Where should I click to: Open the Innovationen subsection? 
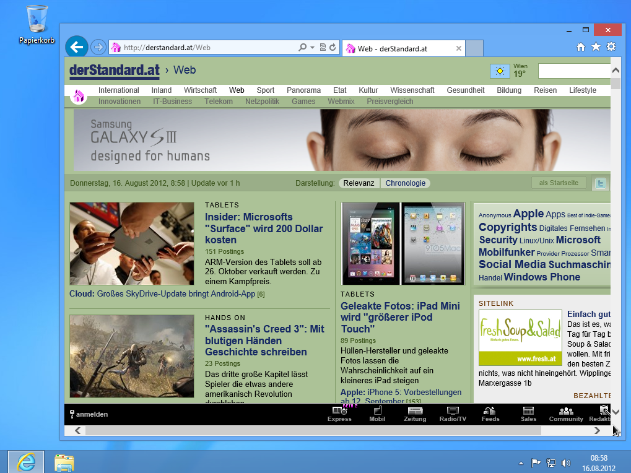pos(120,102)
